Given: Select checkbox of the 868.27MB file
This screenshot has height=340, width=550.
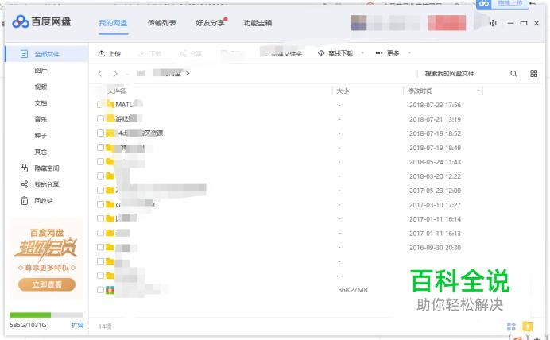Looking at the screenshot, I should tap(100, 290).
